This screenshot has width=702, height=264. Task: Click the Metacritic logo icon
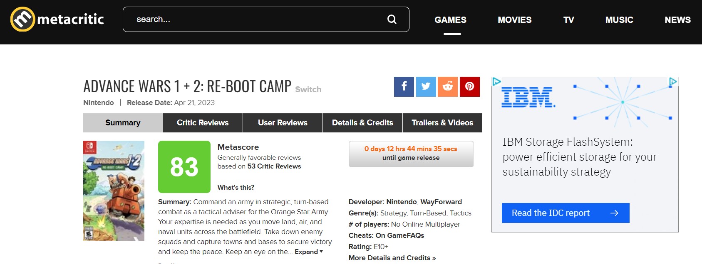click(22, 19)
